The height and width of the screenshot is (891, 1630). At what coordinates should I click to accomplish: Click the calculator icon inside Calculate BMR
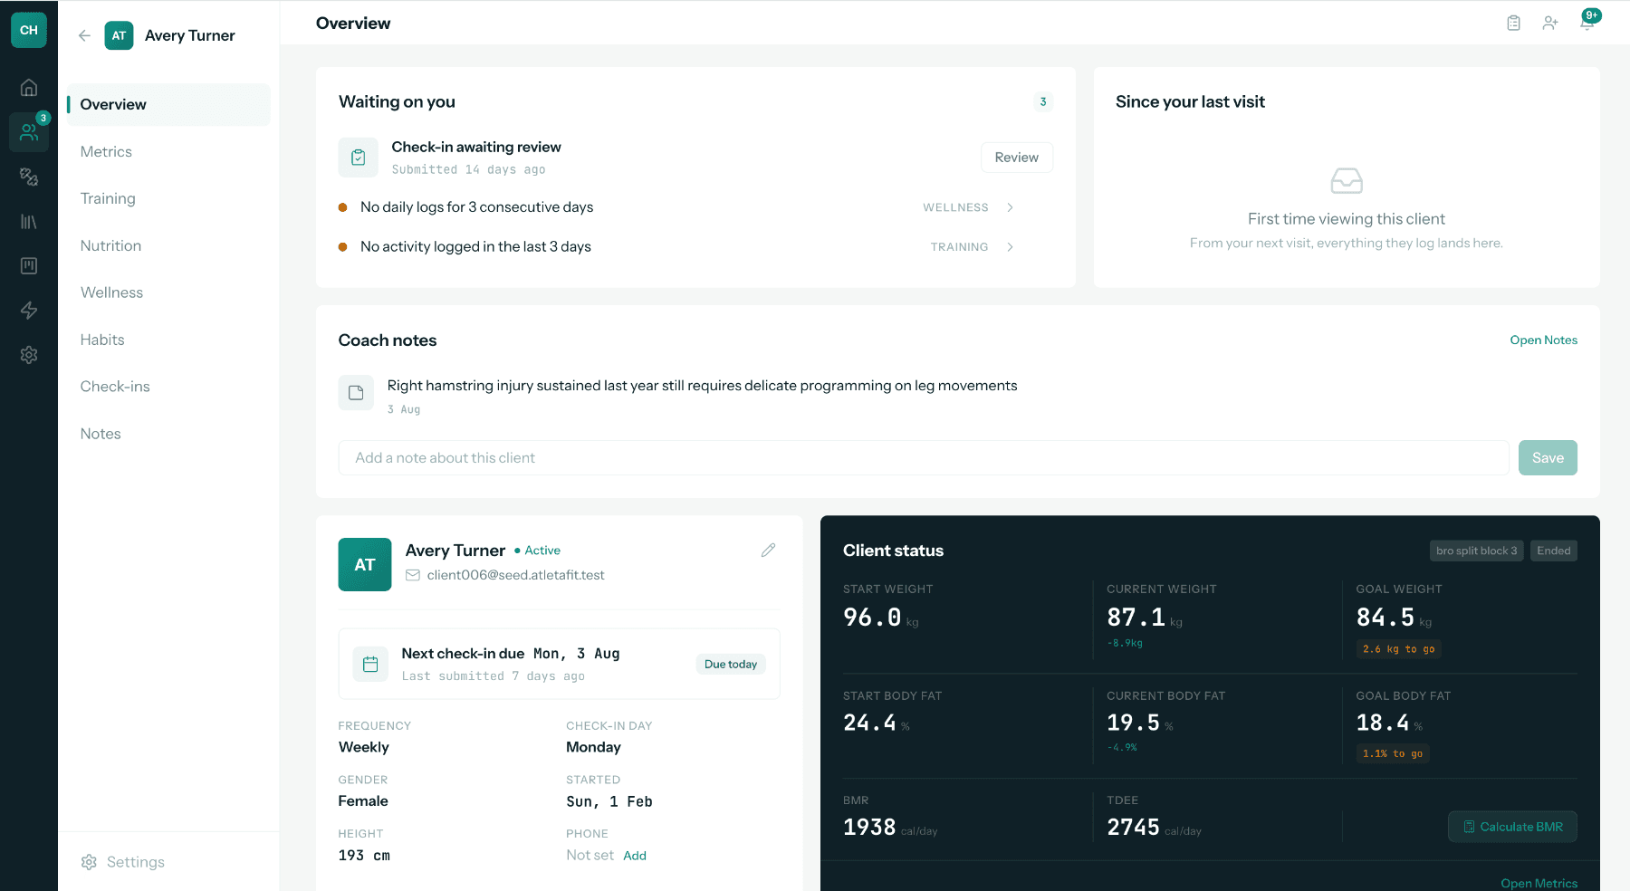click(x=1469, y=827)
